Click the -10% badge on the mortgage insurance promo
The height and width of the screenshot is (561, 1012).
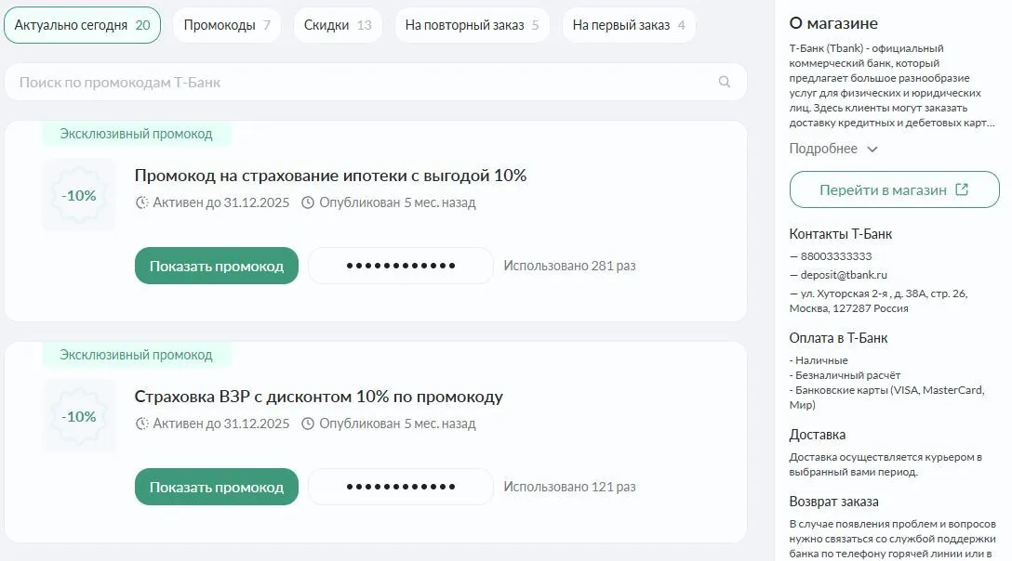[x=78, y=195]
